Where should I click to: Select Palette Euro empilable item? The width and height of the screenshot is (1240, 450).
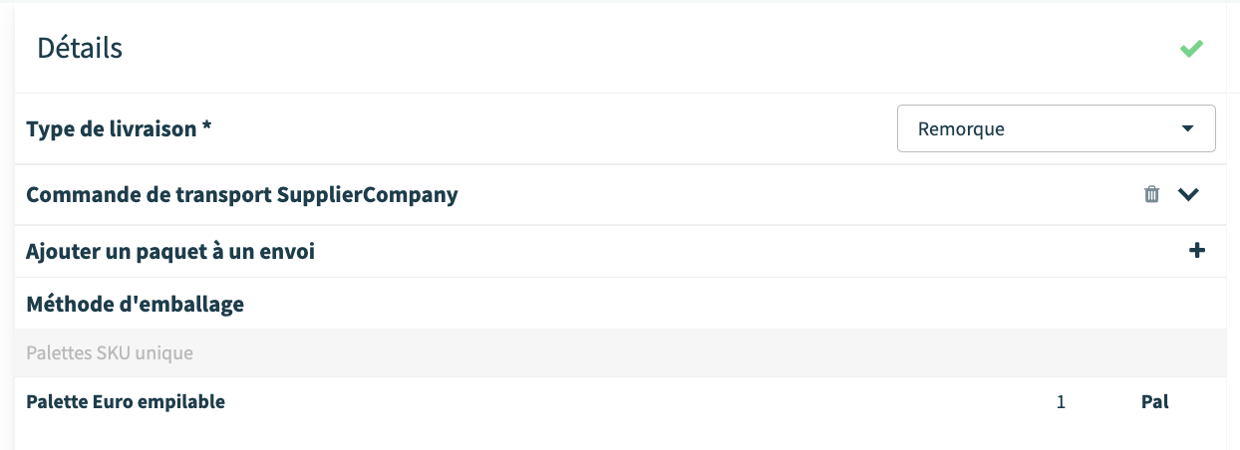[126, 402]
